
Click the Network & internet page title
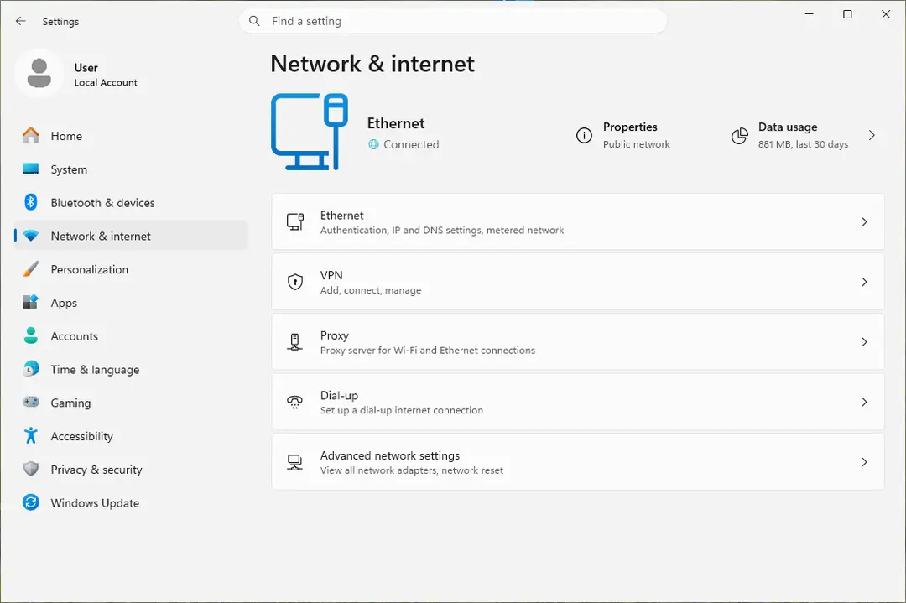point(372,64)
